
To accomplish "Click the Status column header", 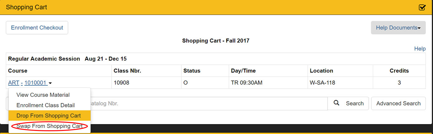I will (x=192, y=71).
